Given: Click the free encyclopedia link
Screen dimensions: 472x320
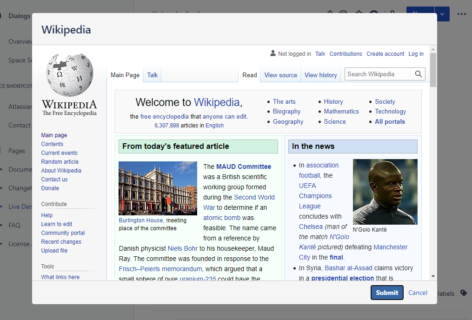Looking at the screenshot, I should 164,116.
